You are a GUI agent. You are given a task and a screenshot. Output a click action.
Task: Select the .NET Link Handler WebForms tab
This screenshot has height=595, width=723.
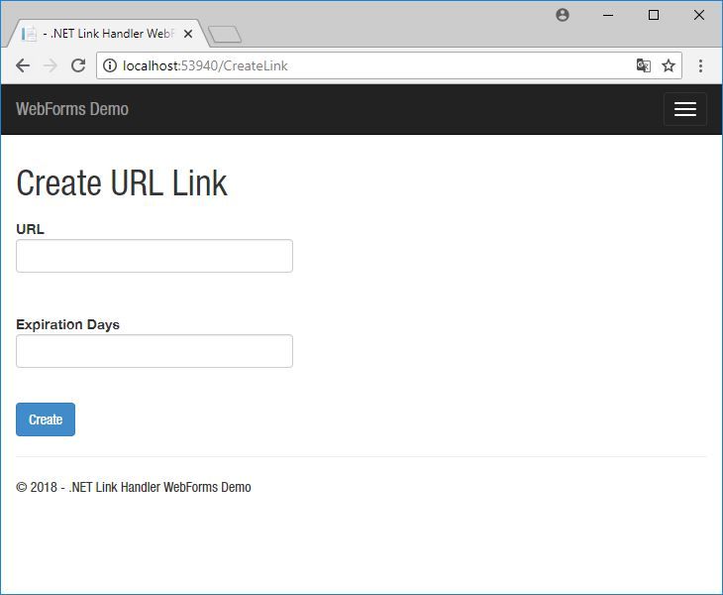pyautogui.click(x=106, y=34)
